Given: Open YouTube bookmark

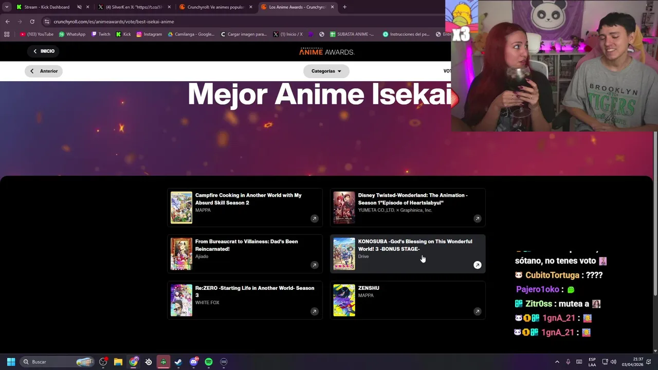Looking at the screenshot, I should pos(37,34).
